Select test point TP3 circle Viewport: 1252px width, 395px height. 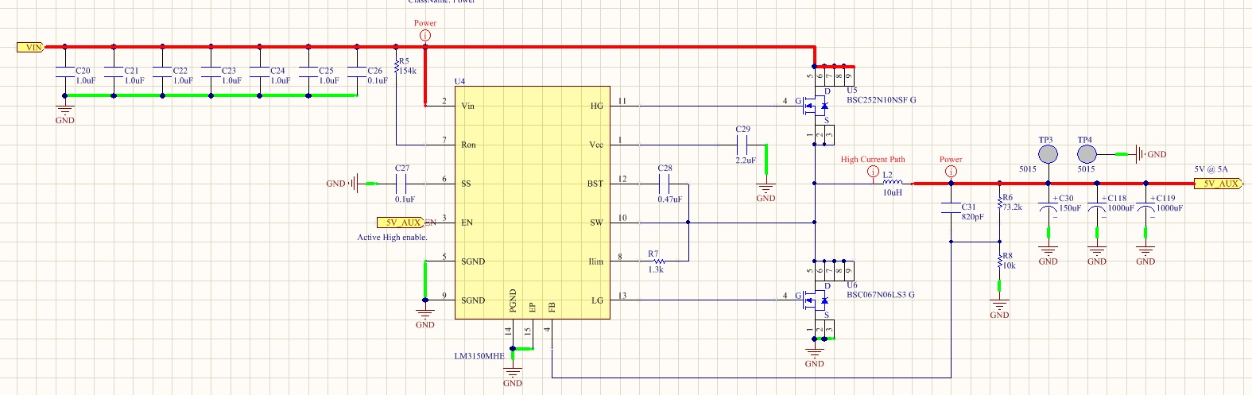(1048, 154)
